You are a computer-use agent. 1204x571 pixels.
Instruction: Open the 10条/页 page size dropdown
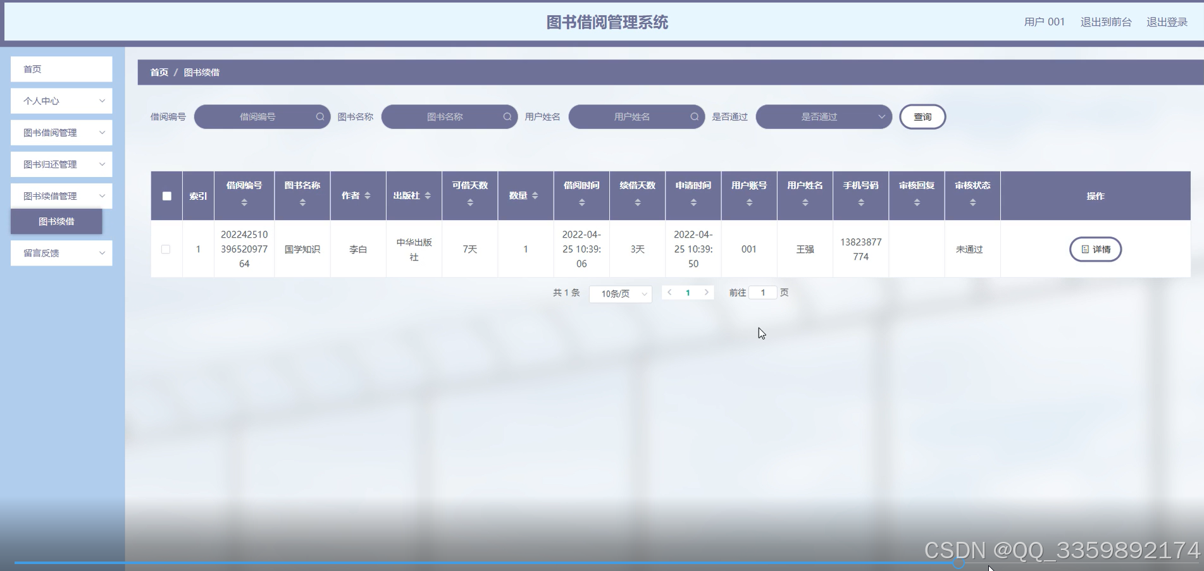[x=620, y=293]
